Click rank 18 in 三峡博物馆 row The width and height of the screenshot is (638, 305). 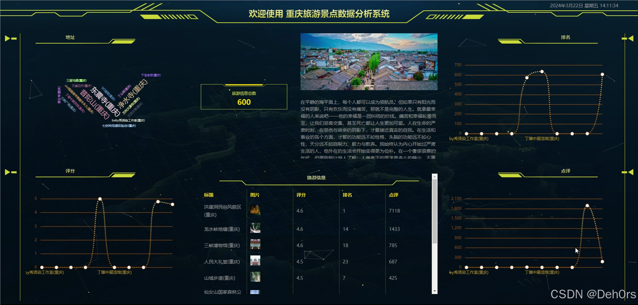345,245
